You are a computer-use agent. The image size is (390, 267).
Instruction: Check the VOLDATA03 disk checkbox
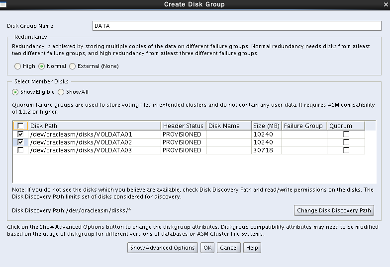[x=20, y=150]
